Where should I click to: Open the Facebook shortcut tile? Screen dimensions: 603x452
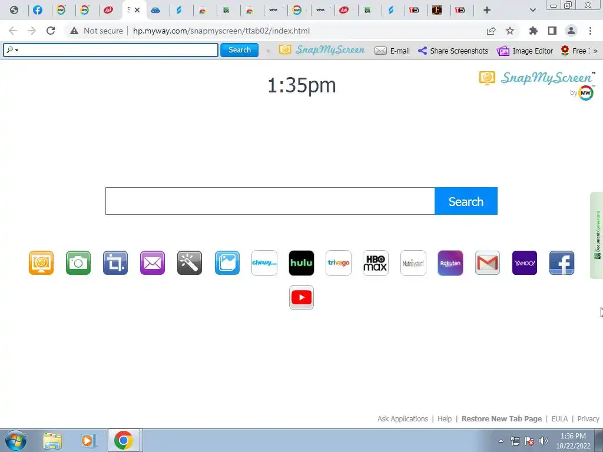[562, 263]
